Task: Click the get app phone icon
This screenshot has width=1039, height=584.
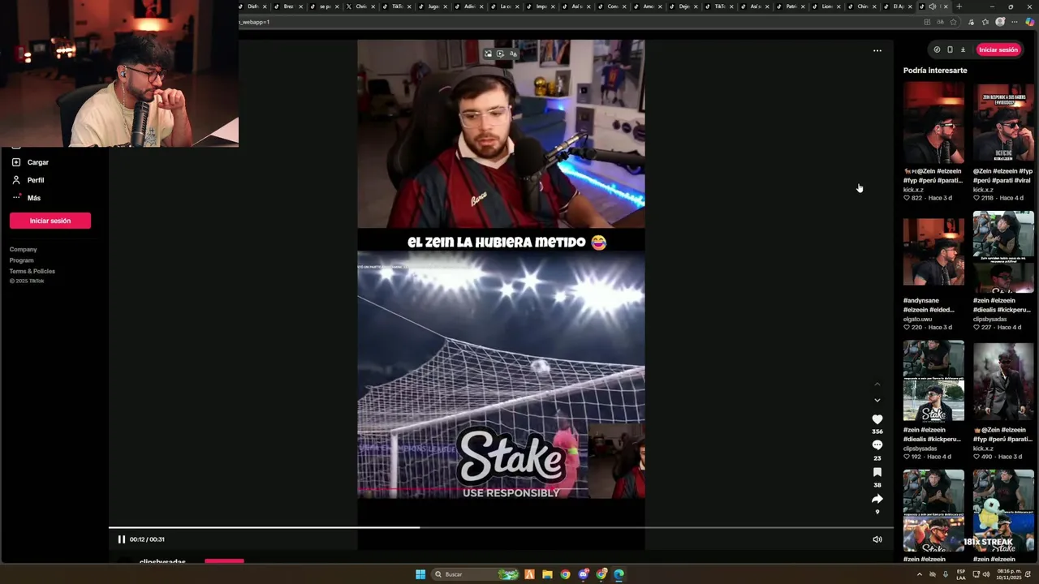Action: 950,49
